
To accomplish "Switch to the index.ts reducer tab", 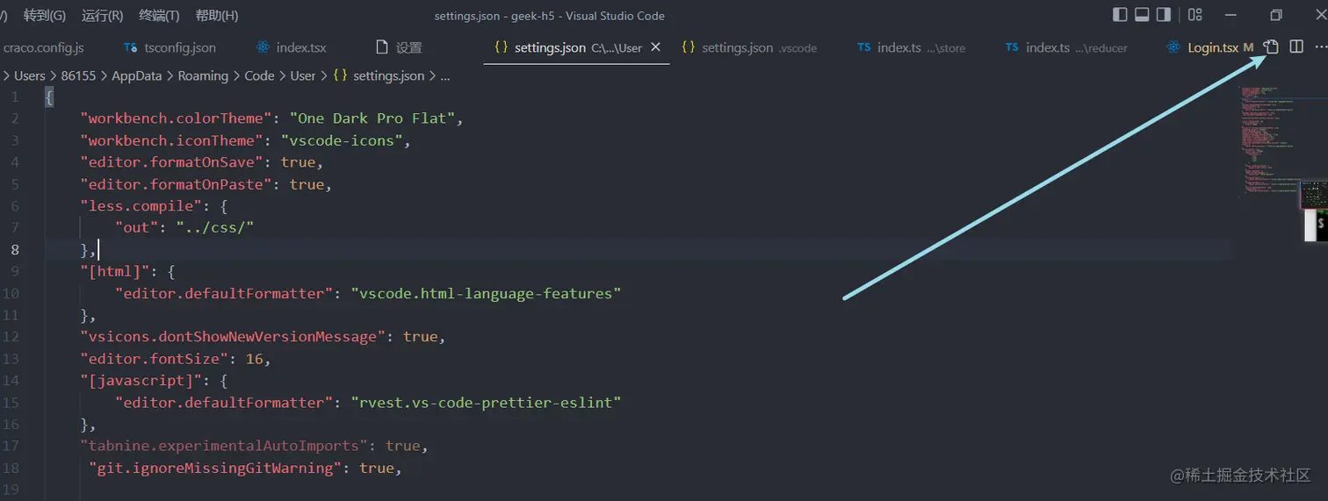I will 1066,47.
